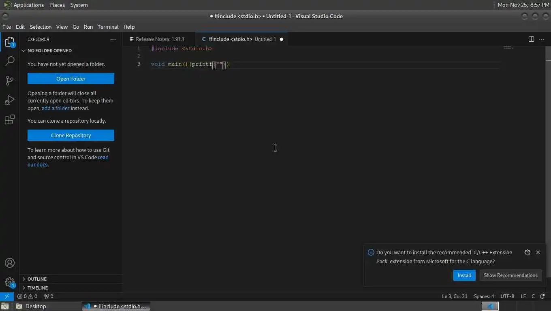Open the Go menu
551x311 pixels.
pos(76,27)
